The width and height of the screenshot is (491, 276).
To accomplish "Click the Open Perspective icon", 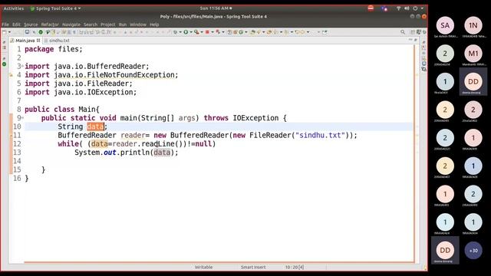I will (413, 32).
